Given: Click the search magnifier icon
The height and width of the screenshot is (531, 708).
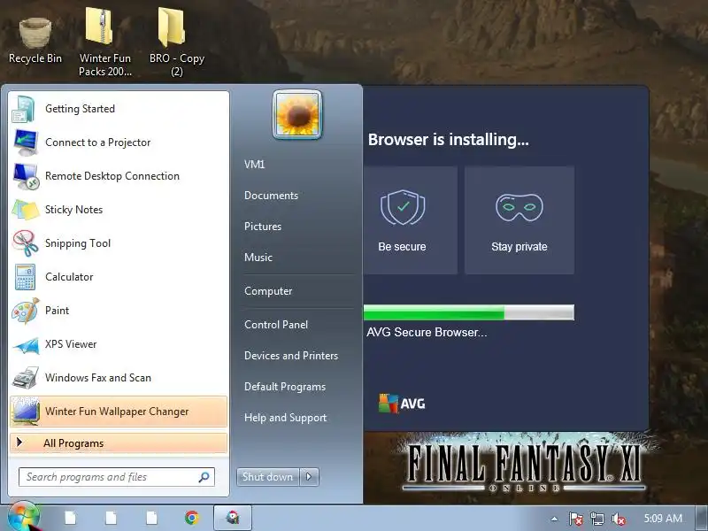Looking at the screenshot, I should [x=204, y=477].
